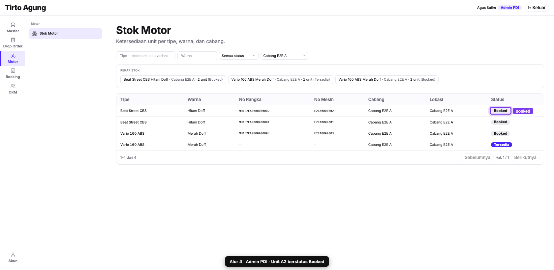Screen dimensions: 554x270
Task: Open the Cabang E2E A dropdown
Action: [284, 56]
